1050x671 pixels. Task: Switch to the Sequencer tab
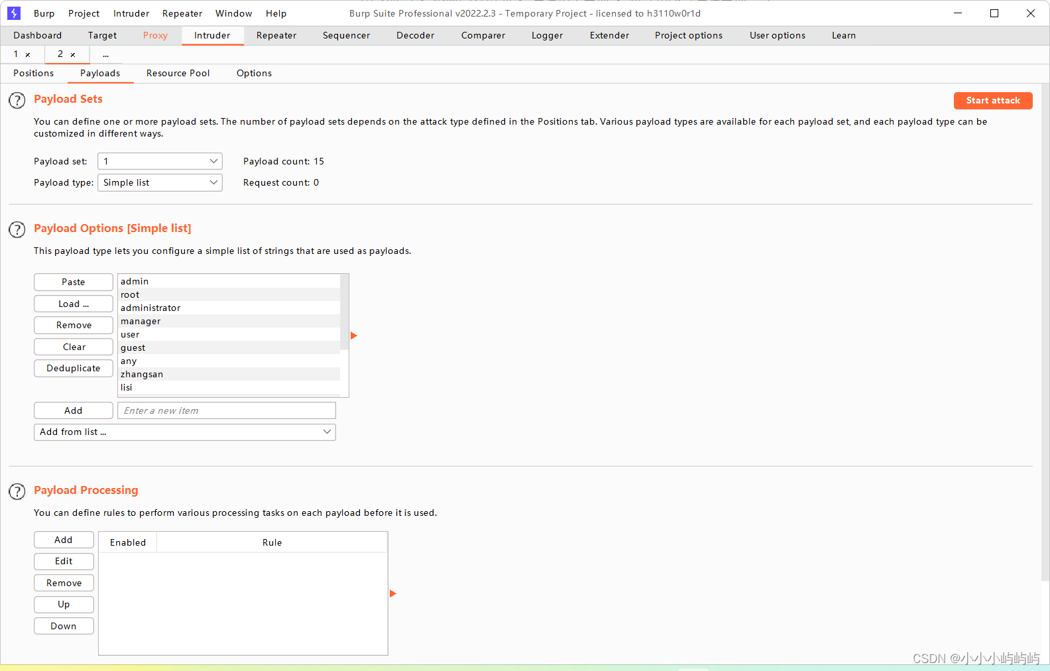346,35
